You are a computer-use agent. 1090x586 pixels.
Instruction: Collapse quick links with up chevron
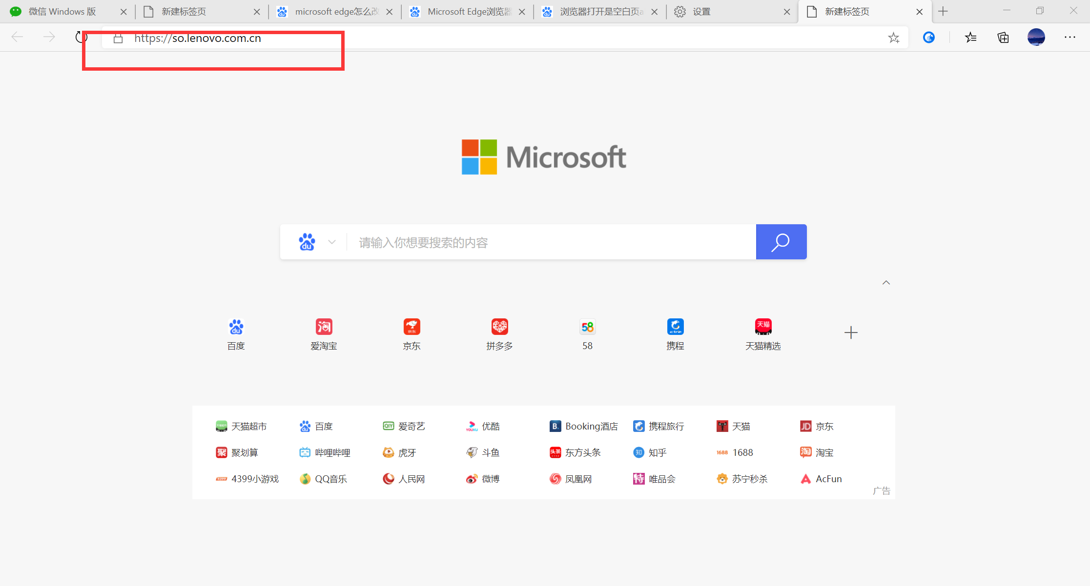tap(886, 283)
